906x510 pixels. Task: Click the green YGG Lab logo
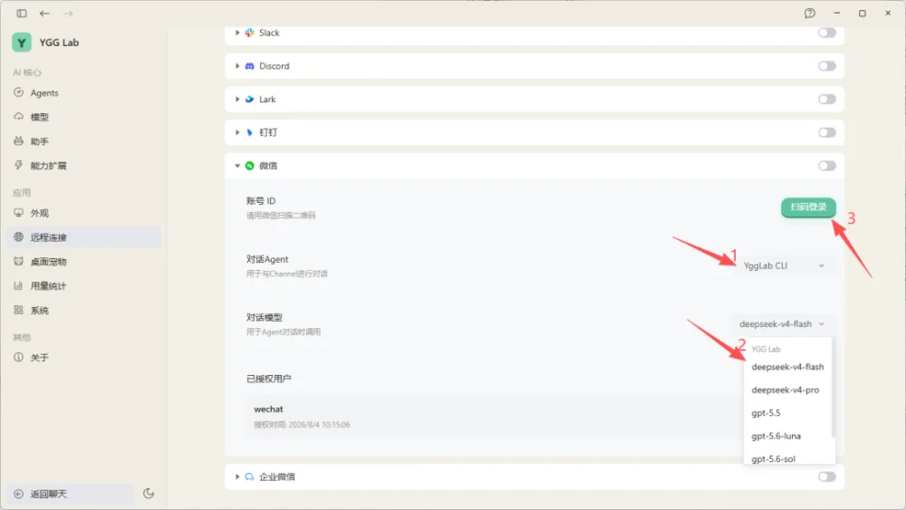pyautogui.click(x=22, y=43)
